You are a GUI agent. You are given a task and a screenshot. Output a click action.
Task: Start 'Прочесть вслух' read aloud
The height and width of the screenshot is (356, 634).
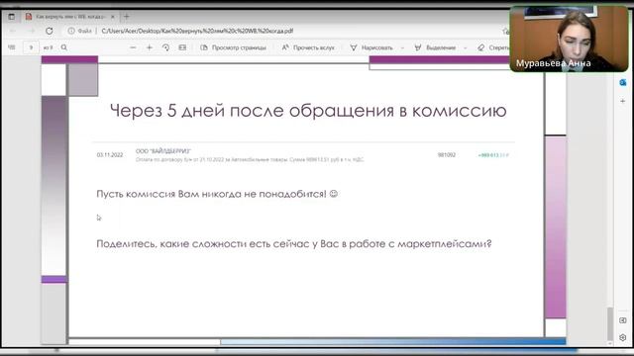308,47
